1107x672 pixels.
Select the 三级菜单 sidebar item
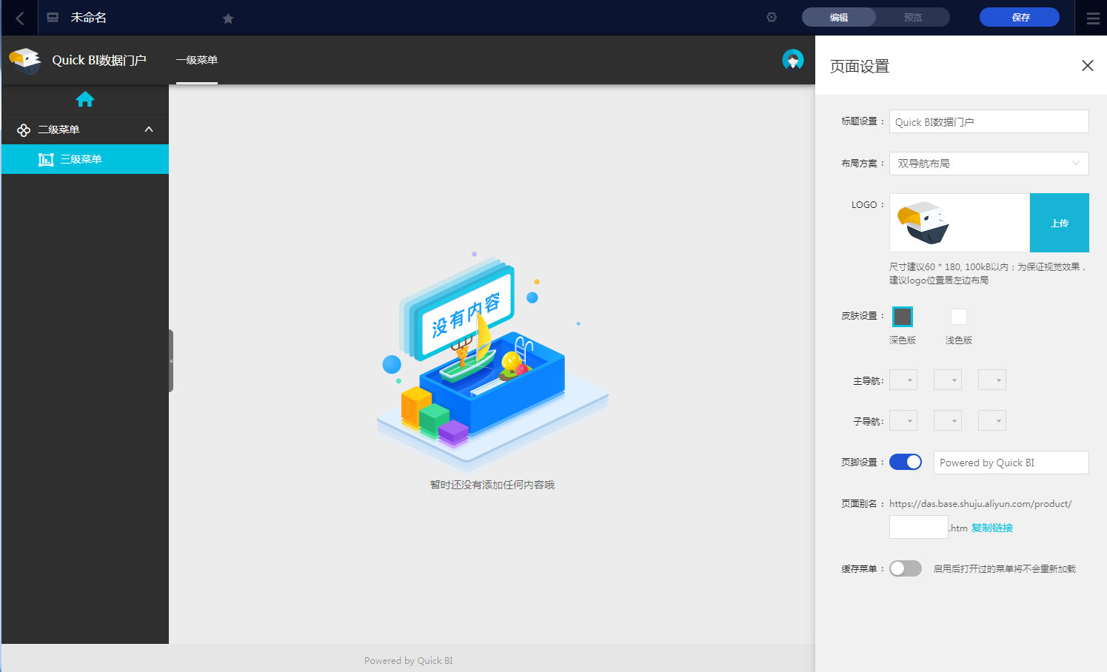click(85, 159)
